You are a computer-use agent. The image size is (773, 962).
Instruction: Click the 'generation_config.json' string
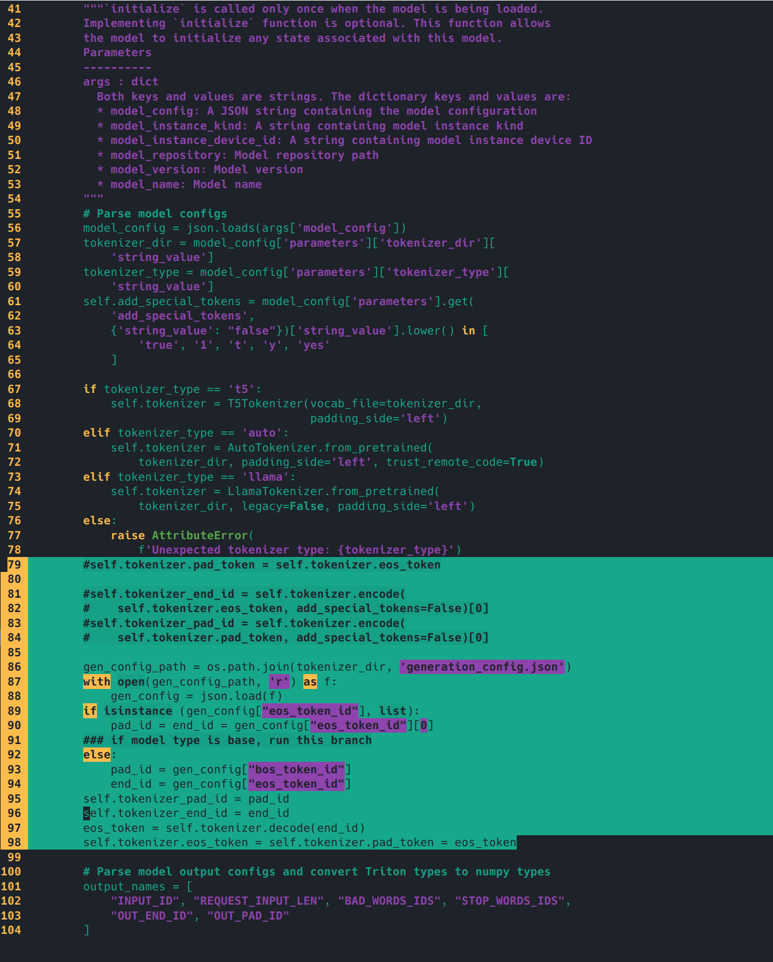tap(482, 667)
